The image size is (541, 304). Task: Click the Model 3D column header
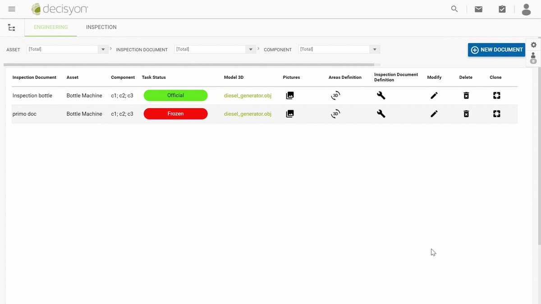pyautogui.click(x=234, y=77)
